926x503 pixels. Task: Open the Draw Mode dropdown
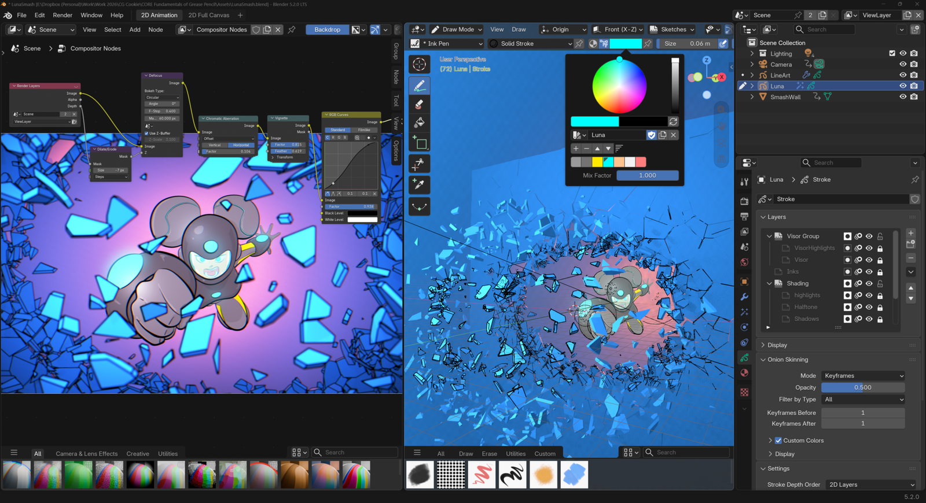point(457,29)
